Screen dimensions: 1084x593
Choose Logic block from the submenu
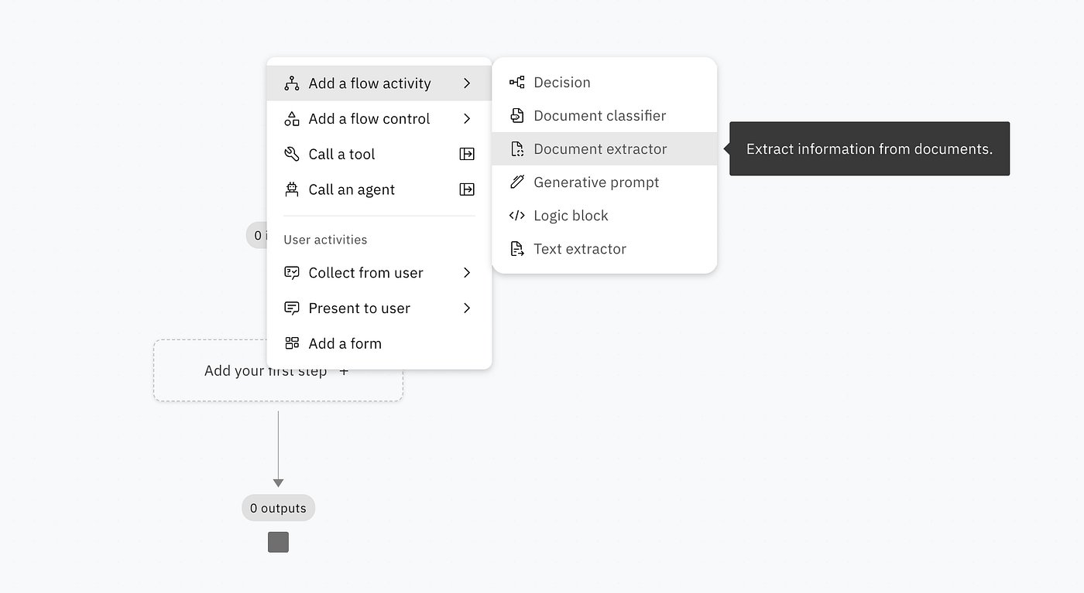click(605, 216)
